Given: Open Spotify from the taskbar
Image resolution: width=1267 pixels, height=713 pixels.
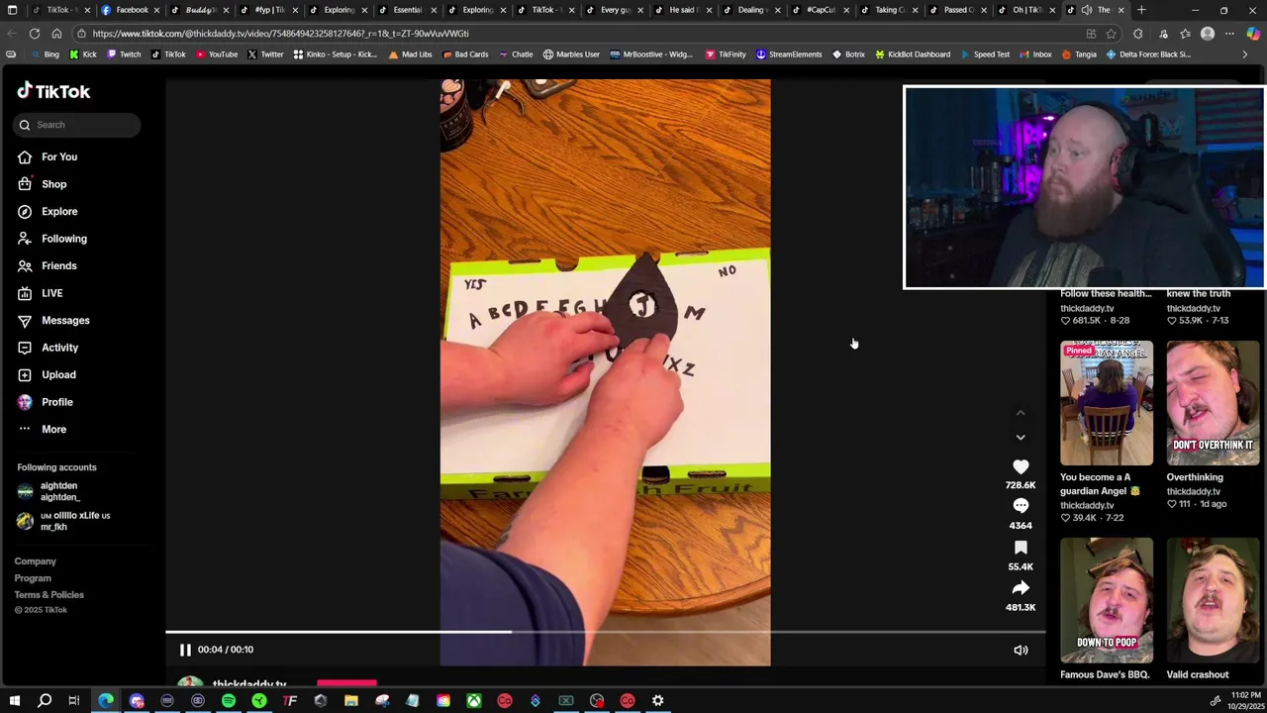Looking at the screenshot, I should (229, 701).
